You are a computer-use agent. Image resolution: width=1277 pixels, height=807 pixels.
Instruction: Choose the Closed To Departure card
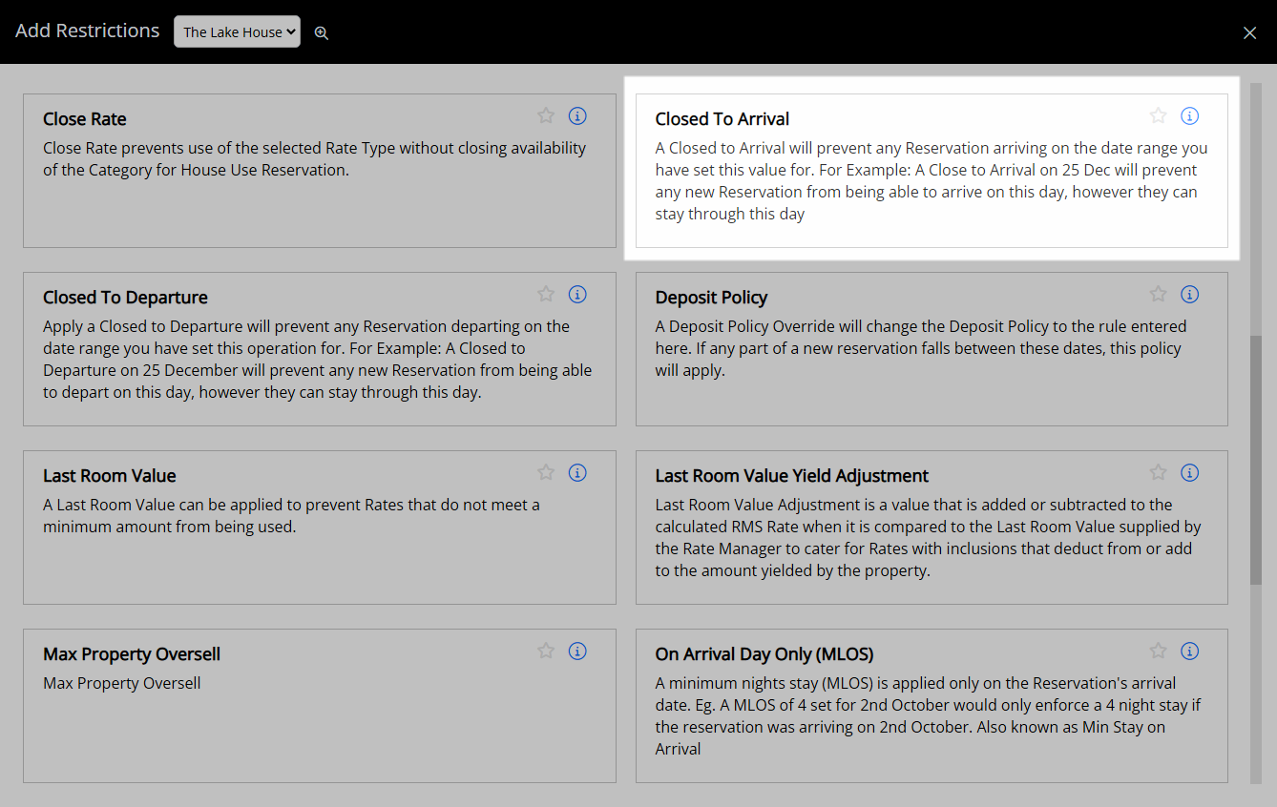coord(320,349)
